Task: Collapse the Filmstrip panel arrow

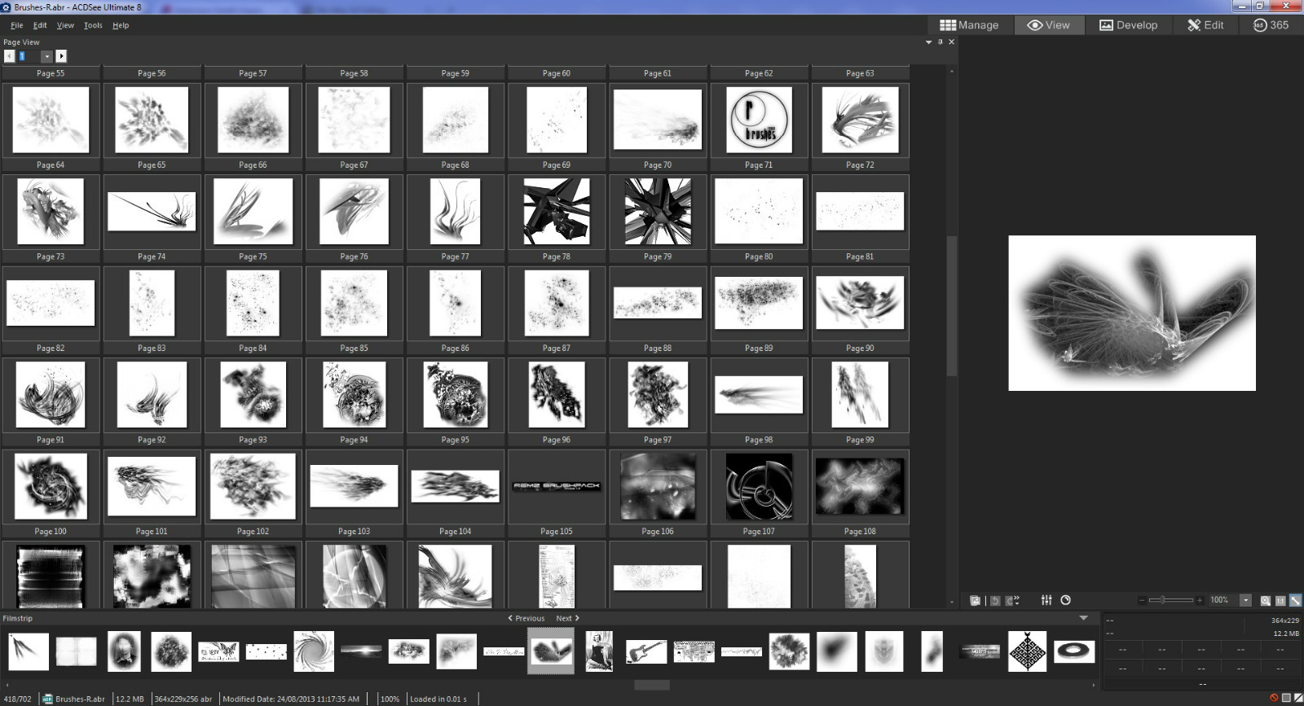Action: coord(1084,618)
